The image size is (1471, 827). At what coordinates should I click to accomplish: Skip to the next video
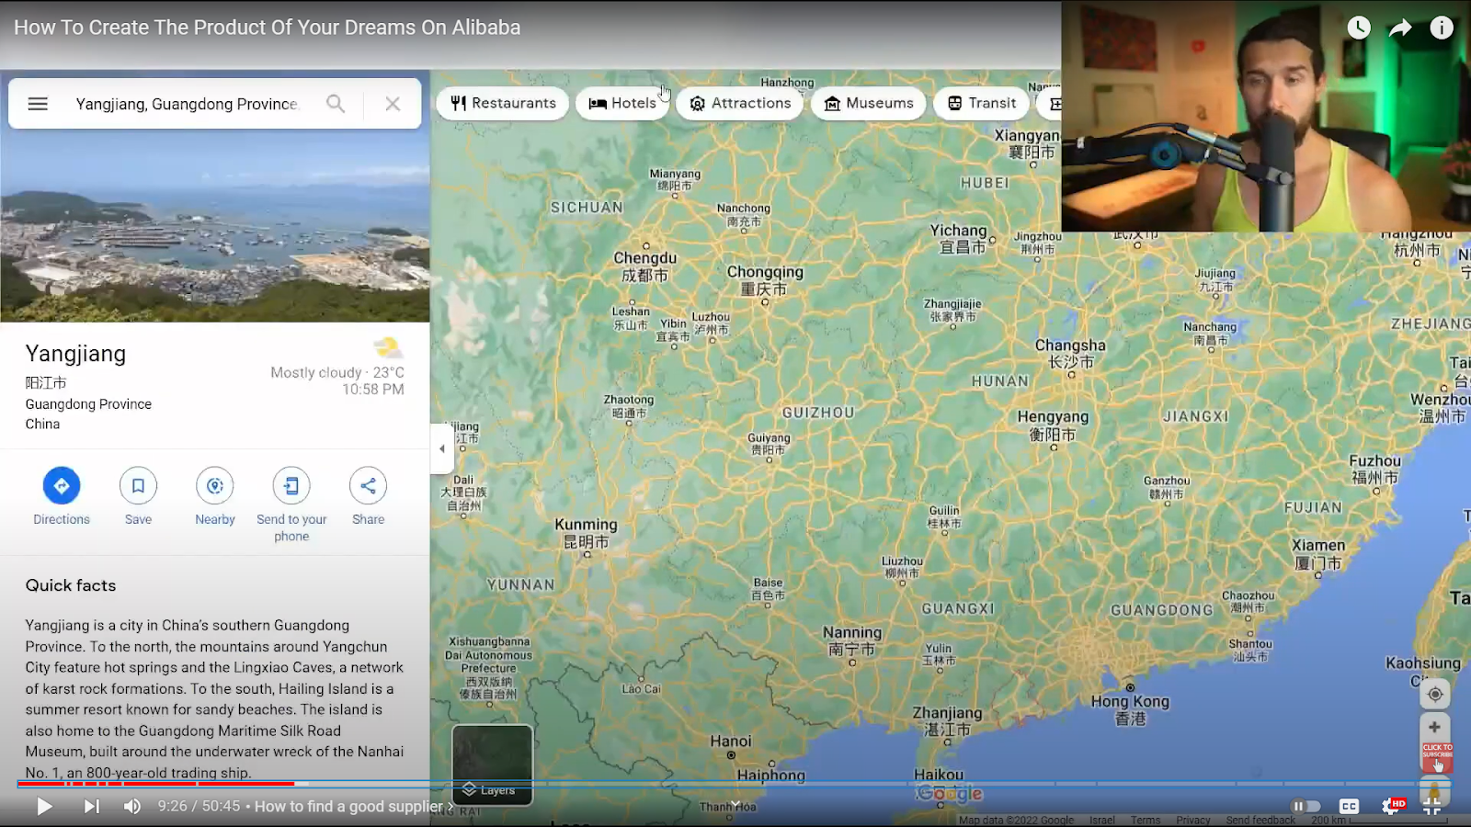[91, 807]
